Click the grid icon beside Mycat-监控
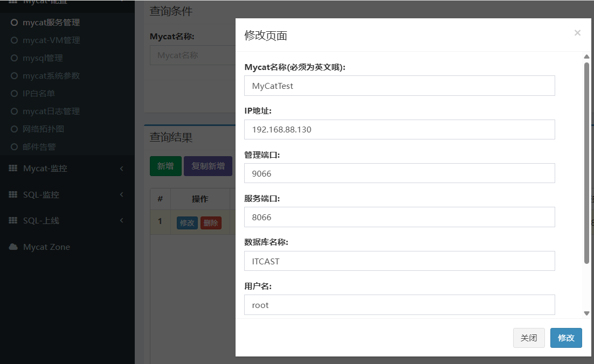This screenshot has height=364, width=594. click(x=13, y=169)
